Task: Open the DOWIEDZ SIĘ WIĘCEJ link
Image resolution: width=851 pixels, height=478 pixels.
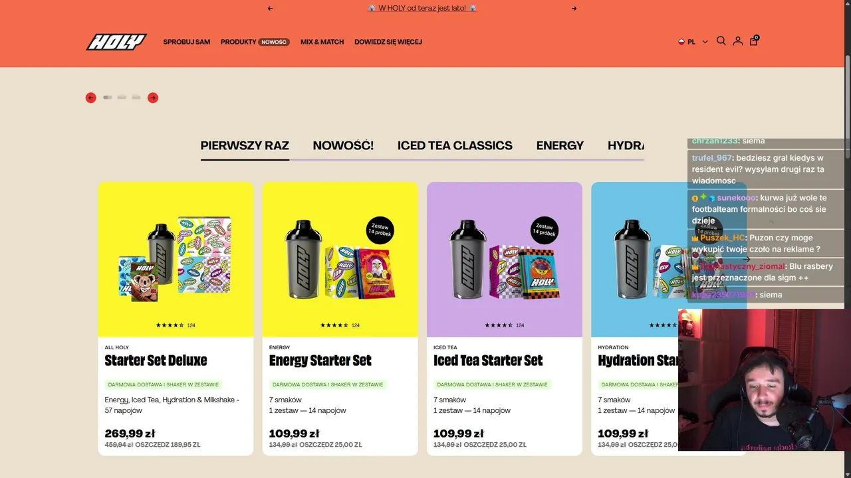Action: pyautogui.click(x=388, y=42)
